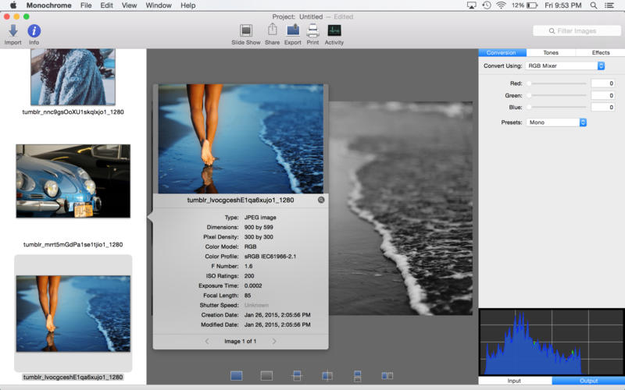This screenshot has height=390, width=625.
Task: Click the Print toolbar icon
Action: [x=312, y=31]
